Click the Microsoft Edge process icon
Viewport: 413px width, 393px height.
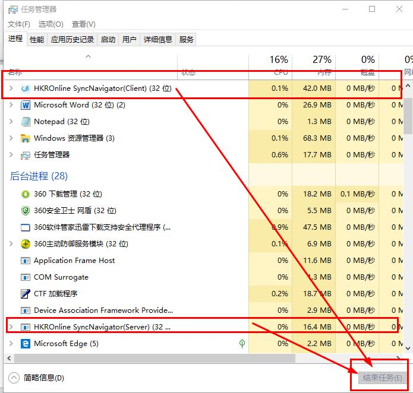[x=26, y=344]
